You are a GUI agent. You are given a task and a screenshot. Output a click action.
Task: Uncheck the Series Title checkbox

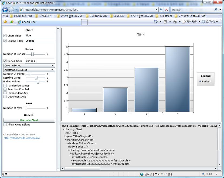(x=5, y=61)
